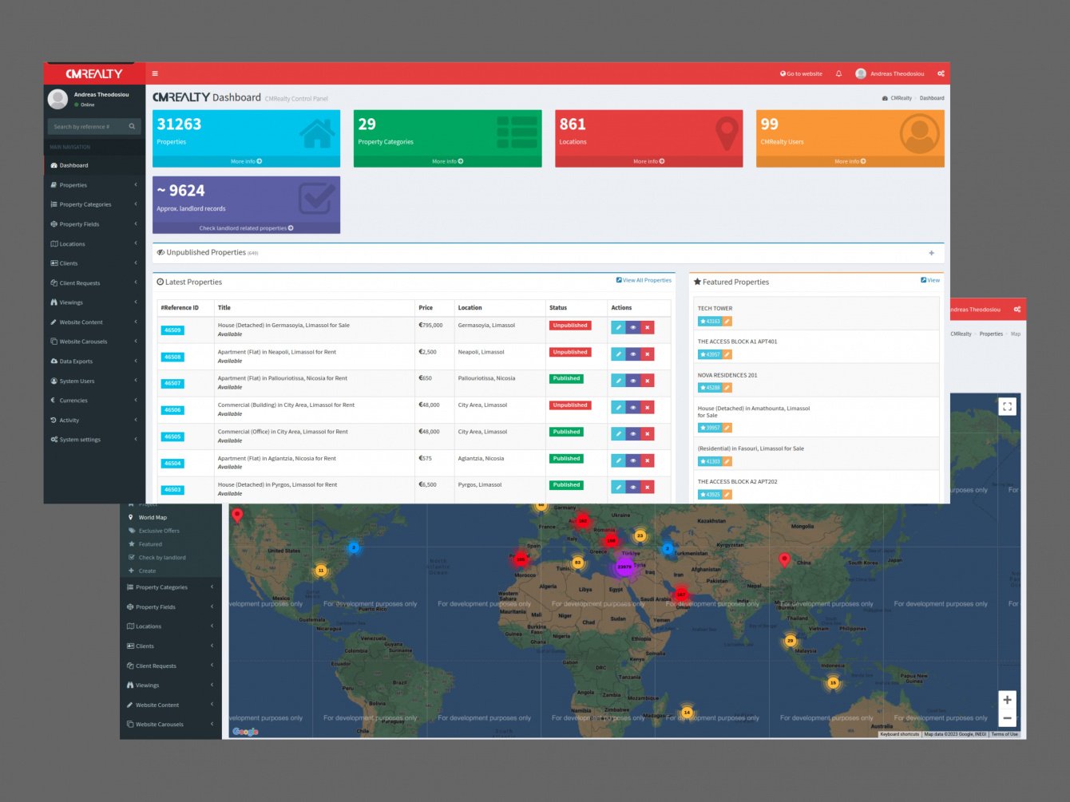Image resolution: width=1070 pixels, height=802 pixels.
Task: Expand the Website Content sidebar menu
Action: 81,322
